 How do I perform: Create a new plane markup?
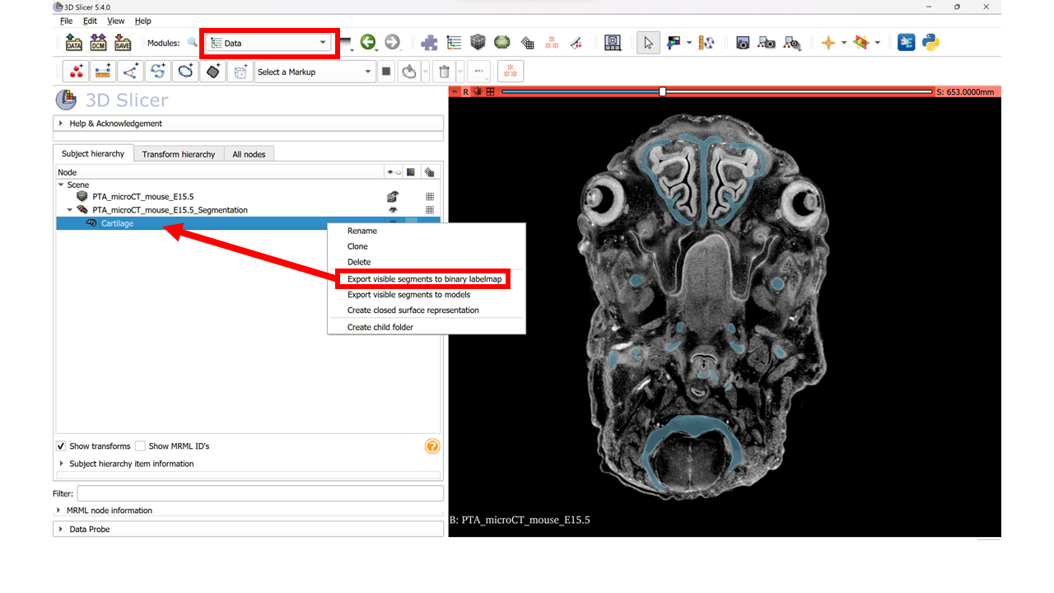[x=212, y=72]
